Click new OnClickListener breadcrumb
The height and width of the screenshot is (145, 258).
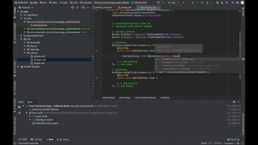pos(146,97)
